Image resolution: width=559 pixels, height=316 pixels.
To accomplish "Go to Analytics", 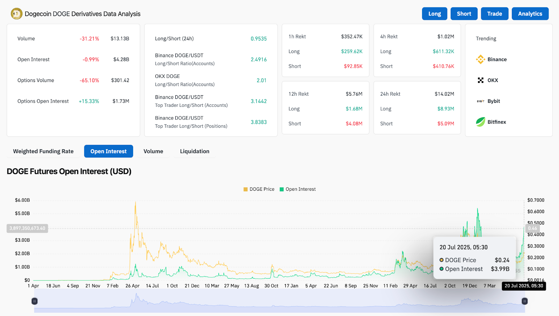I will 530,14.
